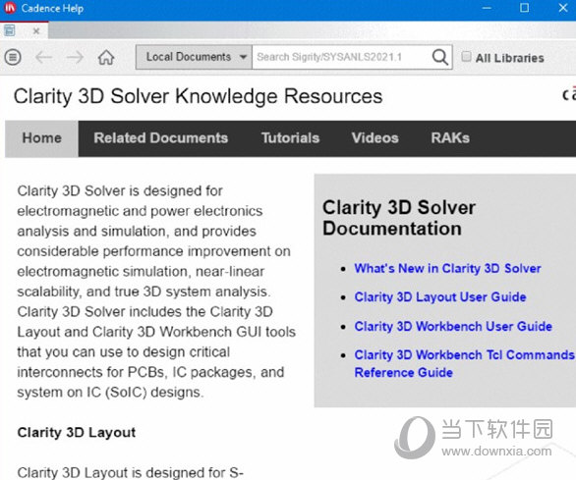Screen dimensions: 576x480
Task: Minimize the Cadence Help window
Action: click(487, 8)
